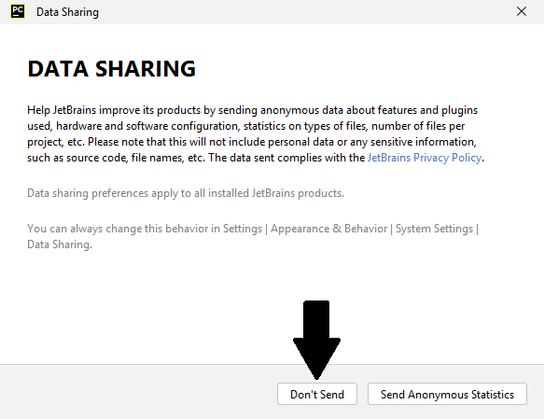Image resolution: width=544 pixels, height=419 pixels.
Task: Click the PyCharm logo in title bar
Action: click(x=18, y=11)
